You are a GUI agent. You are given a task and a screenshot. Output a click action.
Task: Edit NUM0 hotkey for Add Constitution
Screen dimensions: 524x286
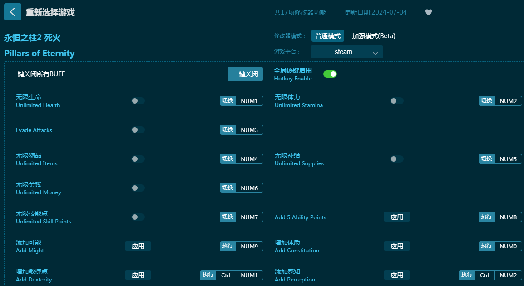coord(508,246)
